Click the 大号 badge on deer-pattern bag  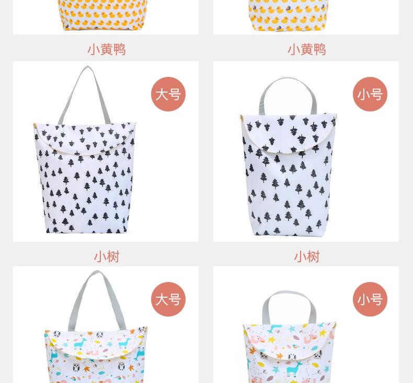tap(168, 299)
